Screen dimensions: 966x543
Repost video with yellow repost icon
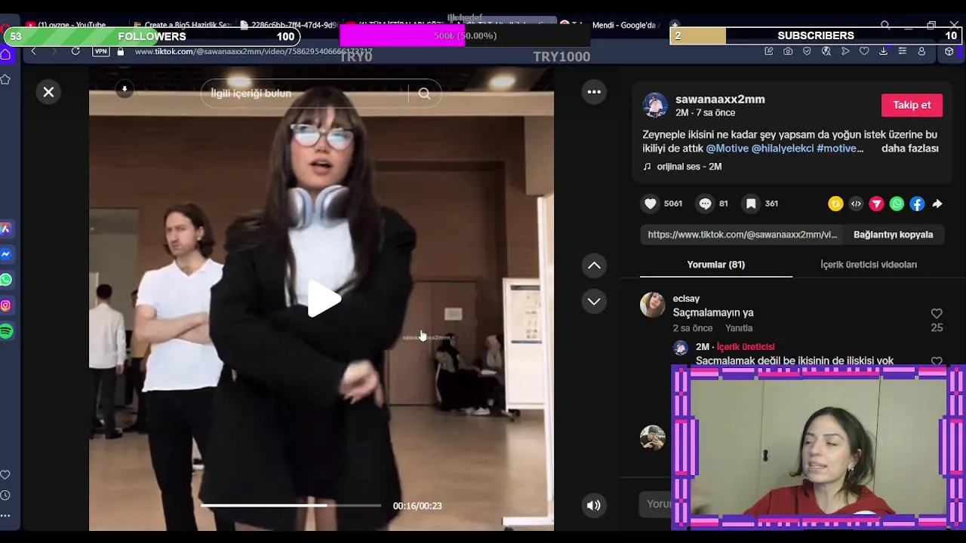pyautogui.click(x=835, y=204)
